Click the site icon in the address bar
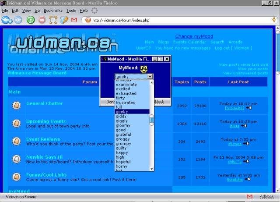 point(88,20)
